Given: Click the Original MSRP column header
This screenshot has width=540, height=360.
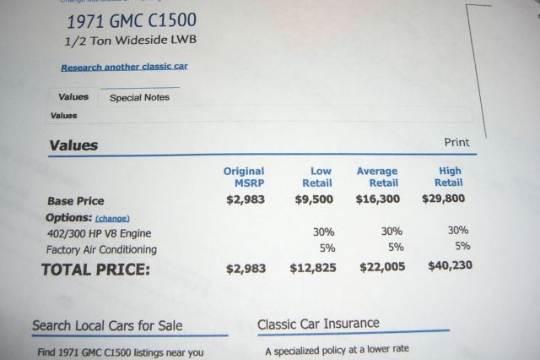Looking at the screenshot, I should 244,177.
